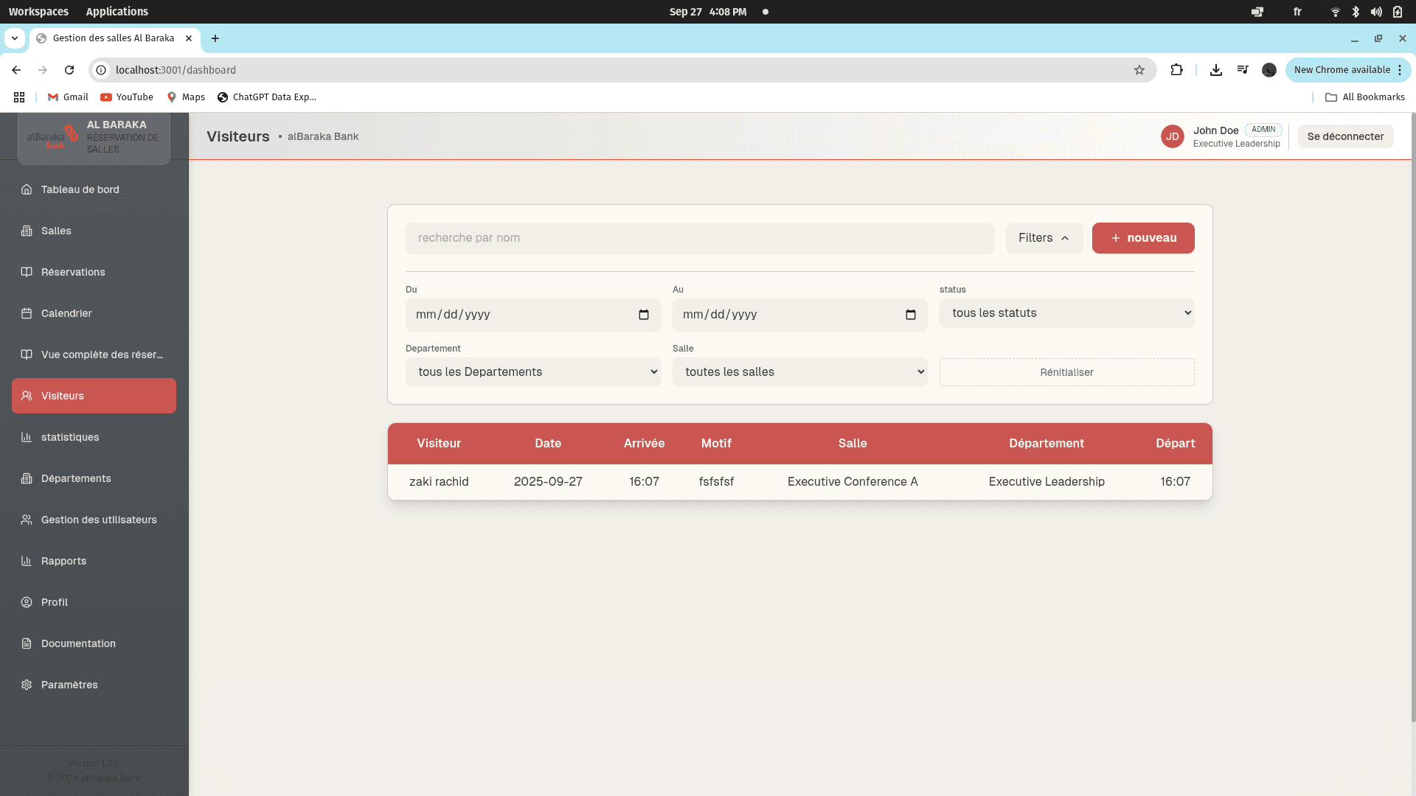Open the 'toutes les salles' dropdown

(x=799, y=372)
